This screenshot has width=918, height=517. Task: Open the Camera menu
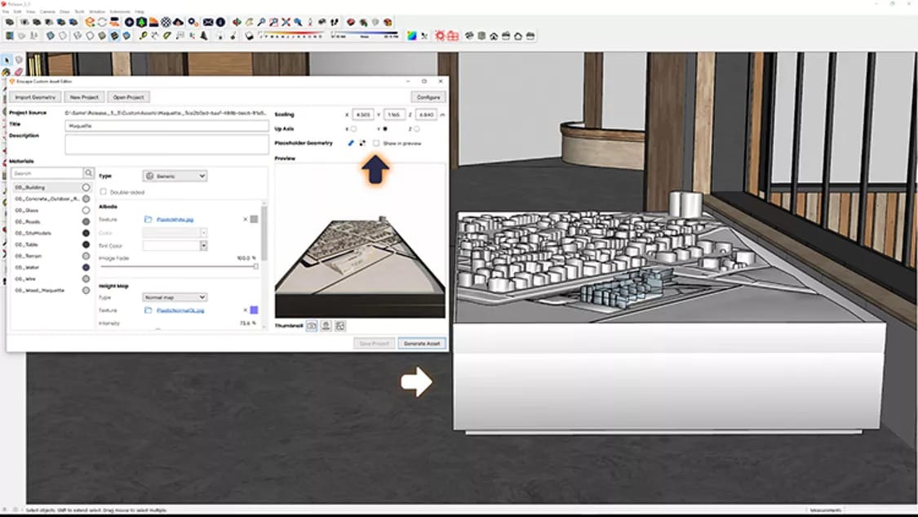point(46,11)
